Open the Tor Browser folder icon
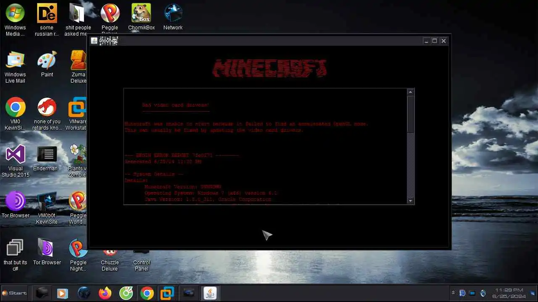This screenshot has height=302, width=538. coord(47,252)
